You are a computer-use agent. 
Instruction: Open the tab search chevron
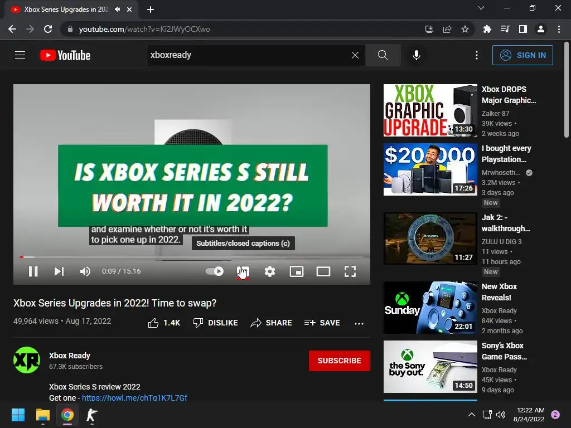coord(481,8)
